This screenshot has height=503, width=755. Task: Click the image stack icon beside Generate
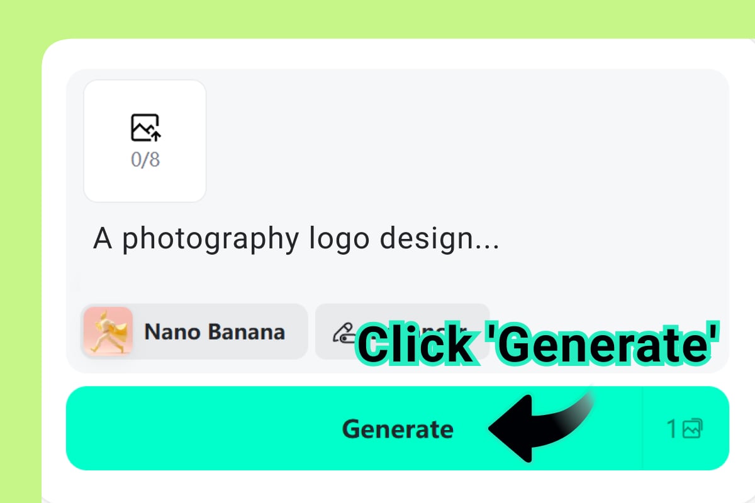[x=692, y=429]
